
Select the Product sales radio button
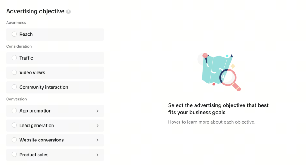coord(14,155)
